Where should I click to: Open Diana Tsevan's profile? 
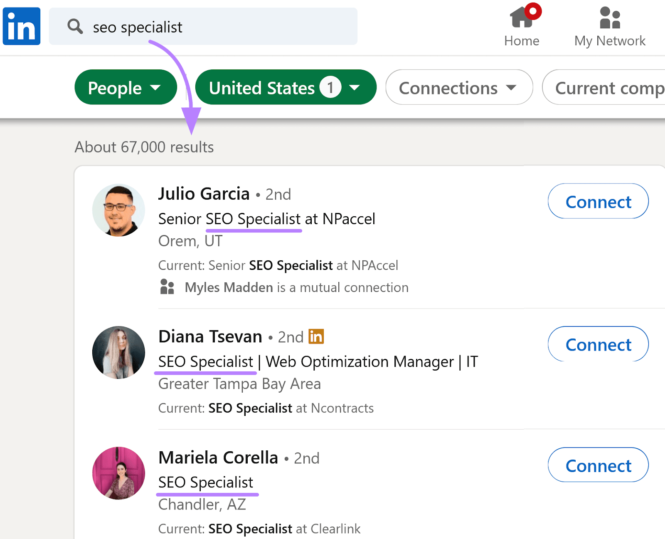coord(210,336)
